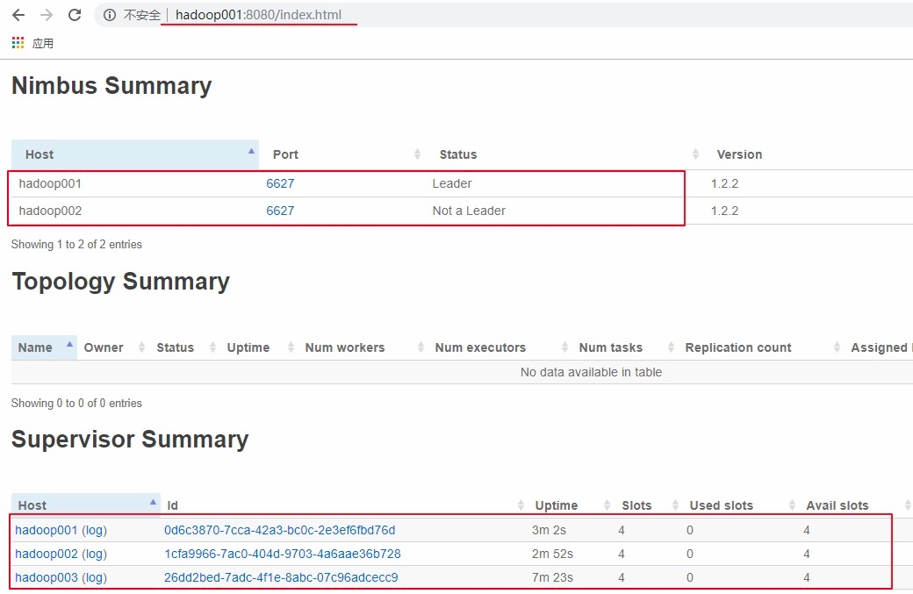Click the browser forward arrow

click(47, 15)
